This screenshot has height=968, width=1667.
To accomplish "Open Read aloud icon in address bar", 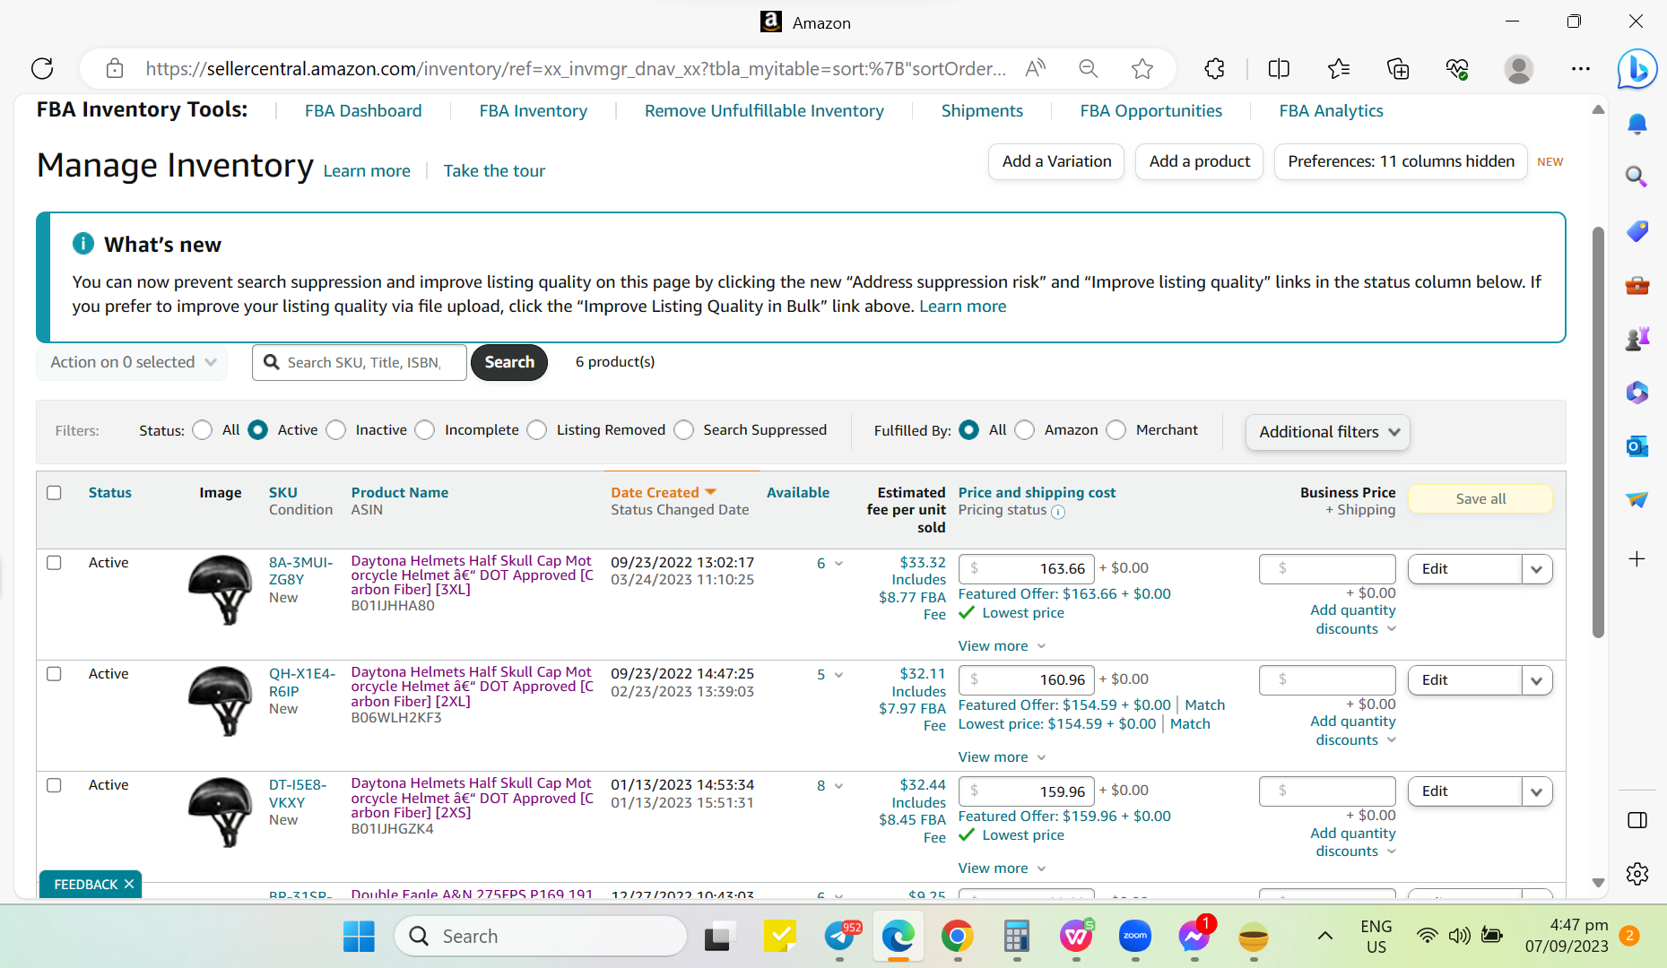I will [x=1036, y=68].
